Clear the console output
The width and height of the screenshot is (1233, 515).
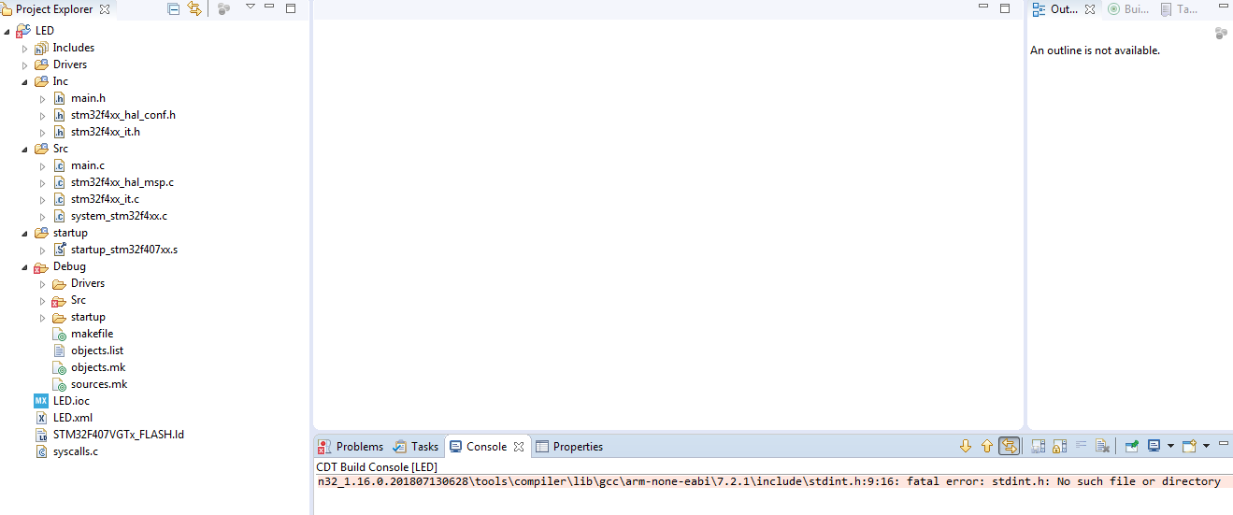tap(1102, 447)
